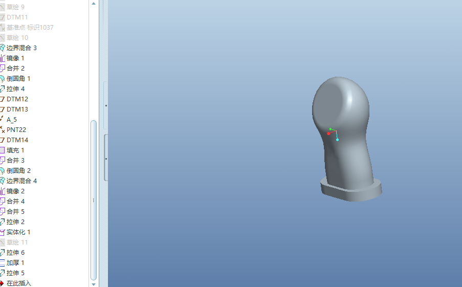Select the 合并 5 label text

[x=16, y=212]
